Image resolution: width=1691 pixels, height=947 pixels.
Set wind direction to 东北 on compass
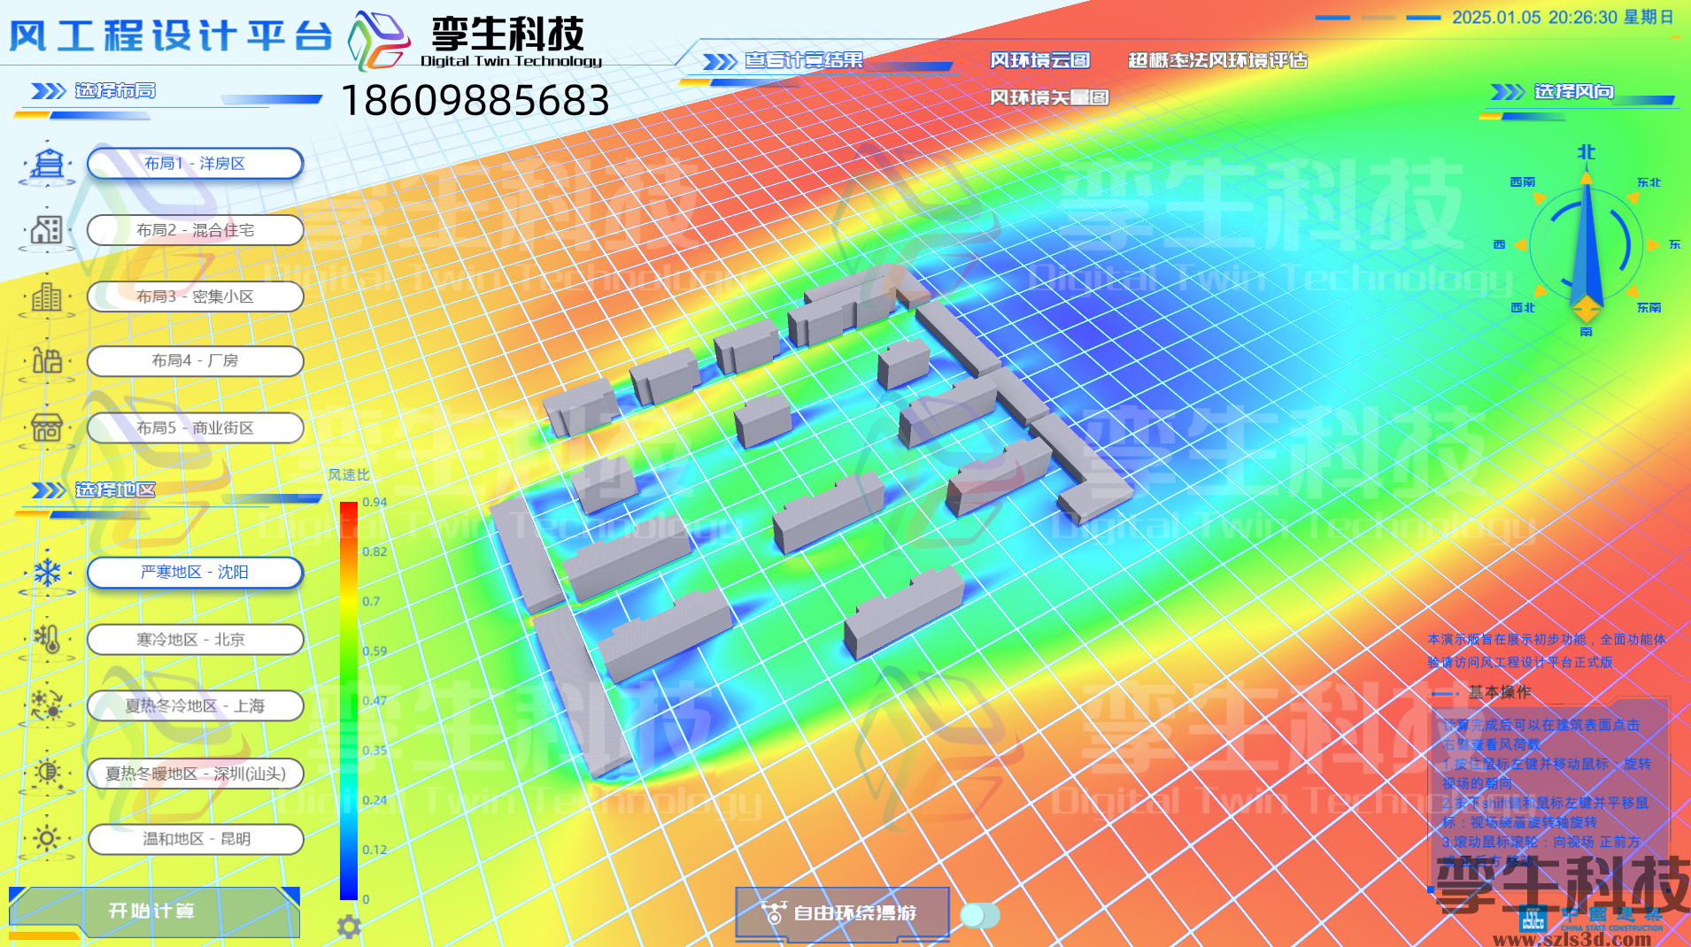1649,182
